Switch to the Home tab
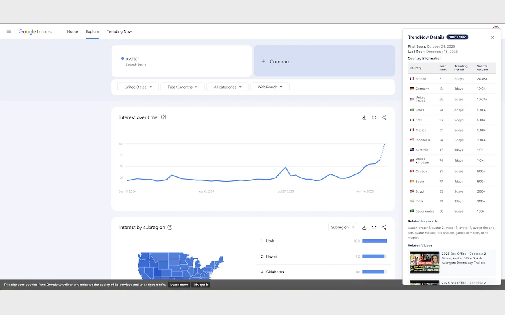The height and width of the screenshot is (315, 505). coord(72,31)
